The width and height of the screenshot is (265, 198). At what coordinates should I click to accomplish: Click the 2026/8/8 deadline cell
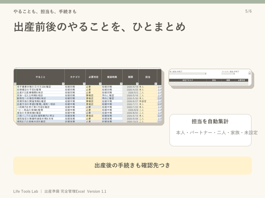tap(130, 110)
